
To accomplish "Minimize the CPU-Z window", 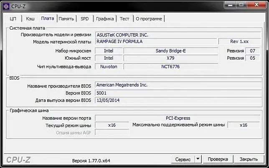I will tap(230, 5).
